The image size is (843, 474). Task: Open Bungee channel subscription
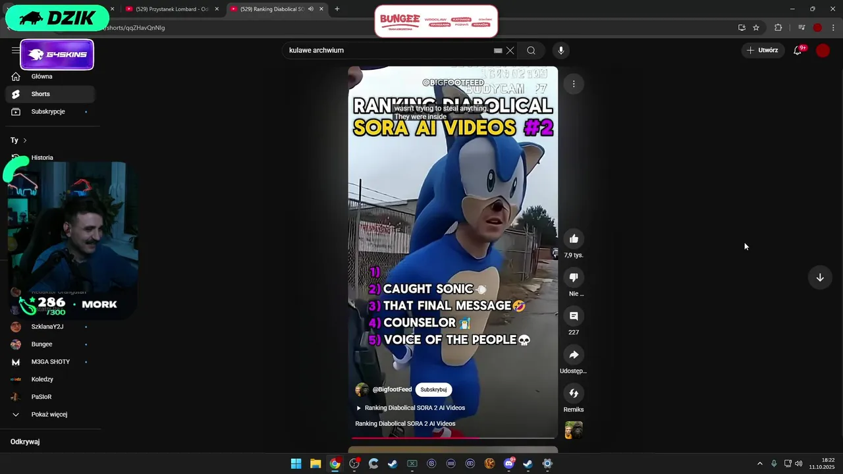(51, 344)
